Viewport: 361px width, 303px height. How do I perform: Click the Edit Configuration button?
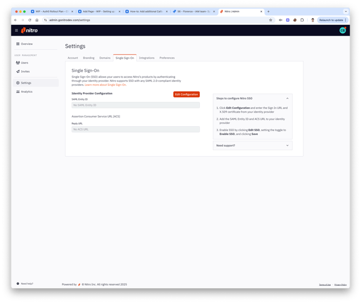[x=186, y=94]
